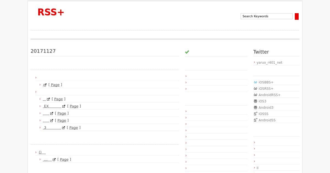Open the article link starting with 3
Viewport: 330px width, 173px height.
(52, 128)
